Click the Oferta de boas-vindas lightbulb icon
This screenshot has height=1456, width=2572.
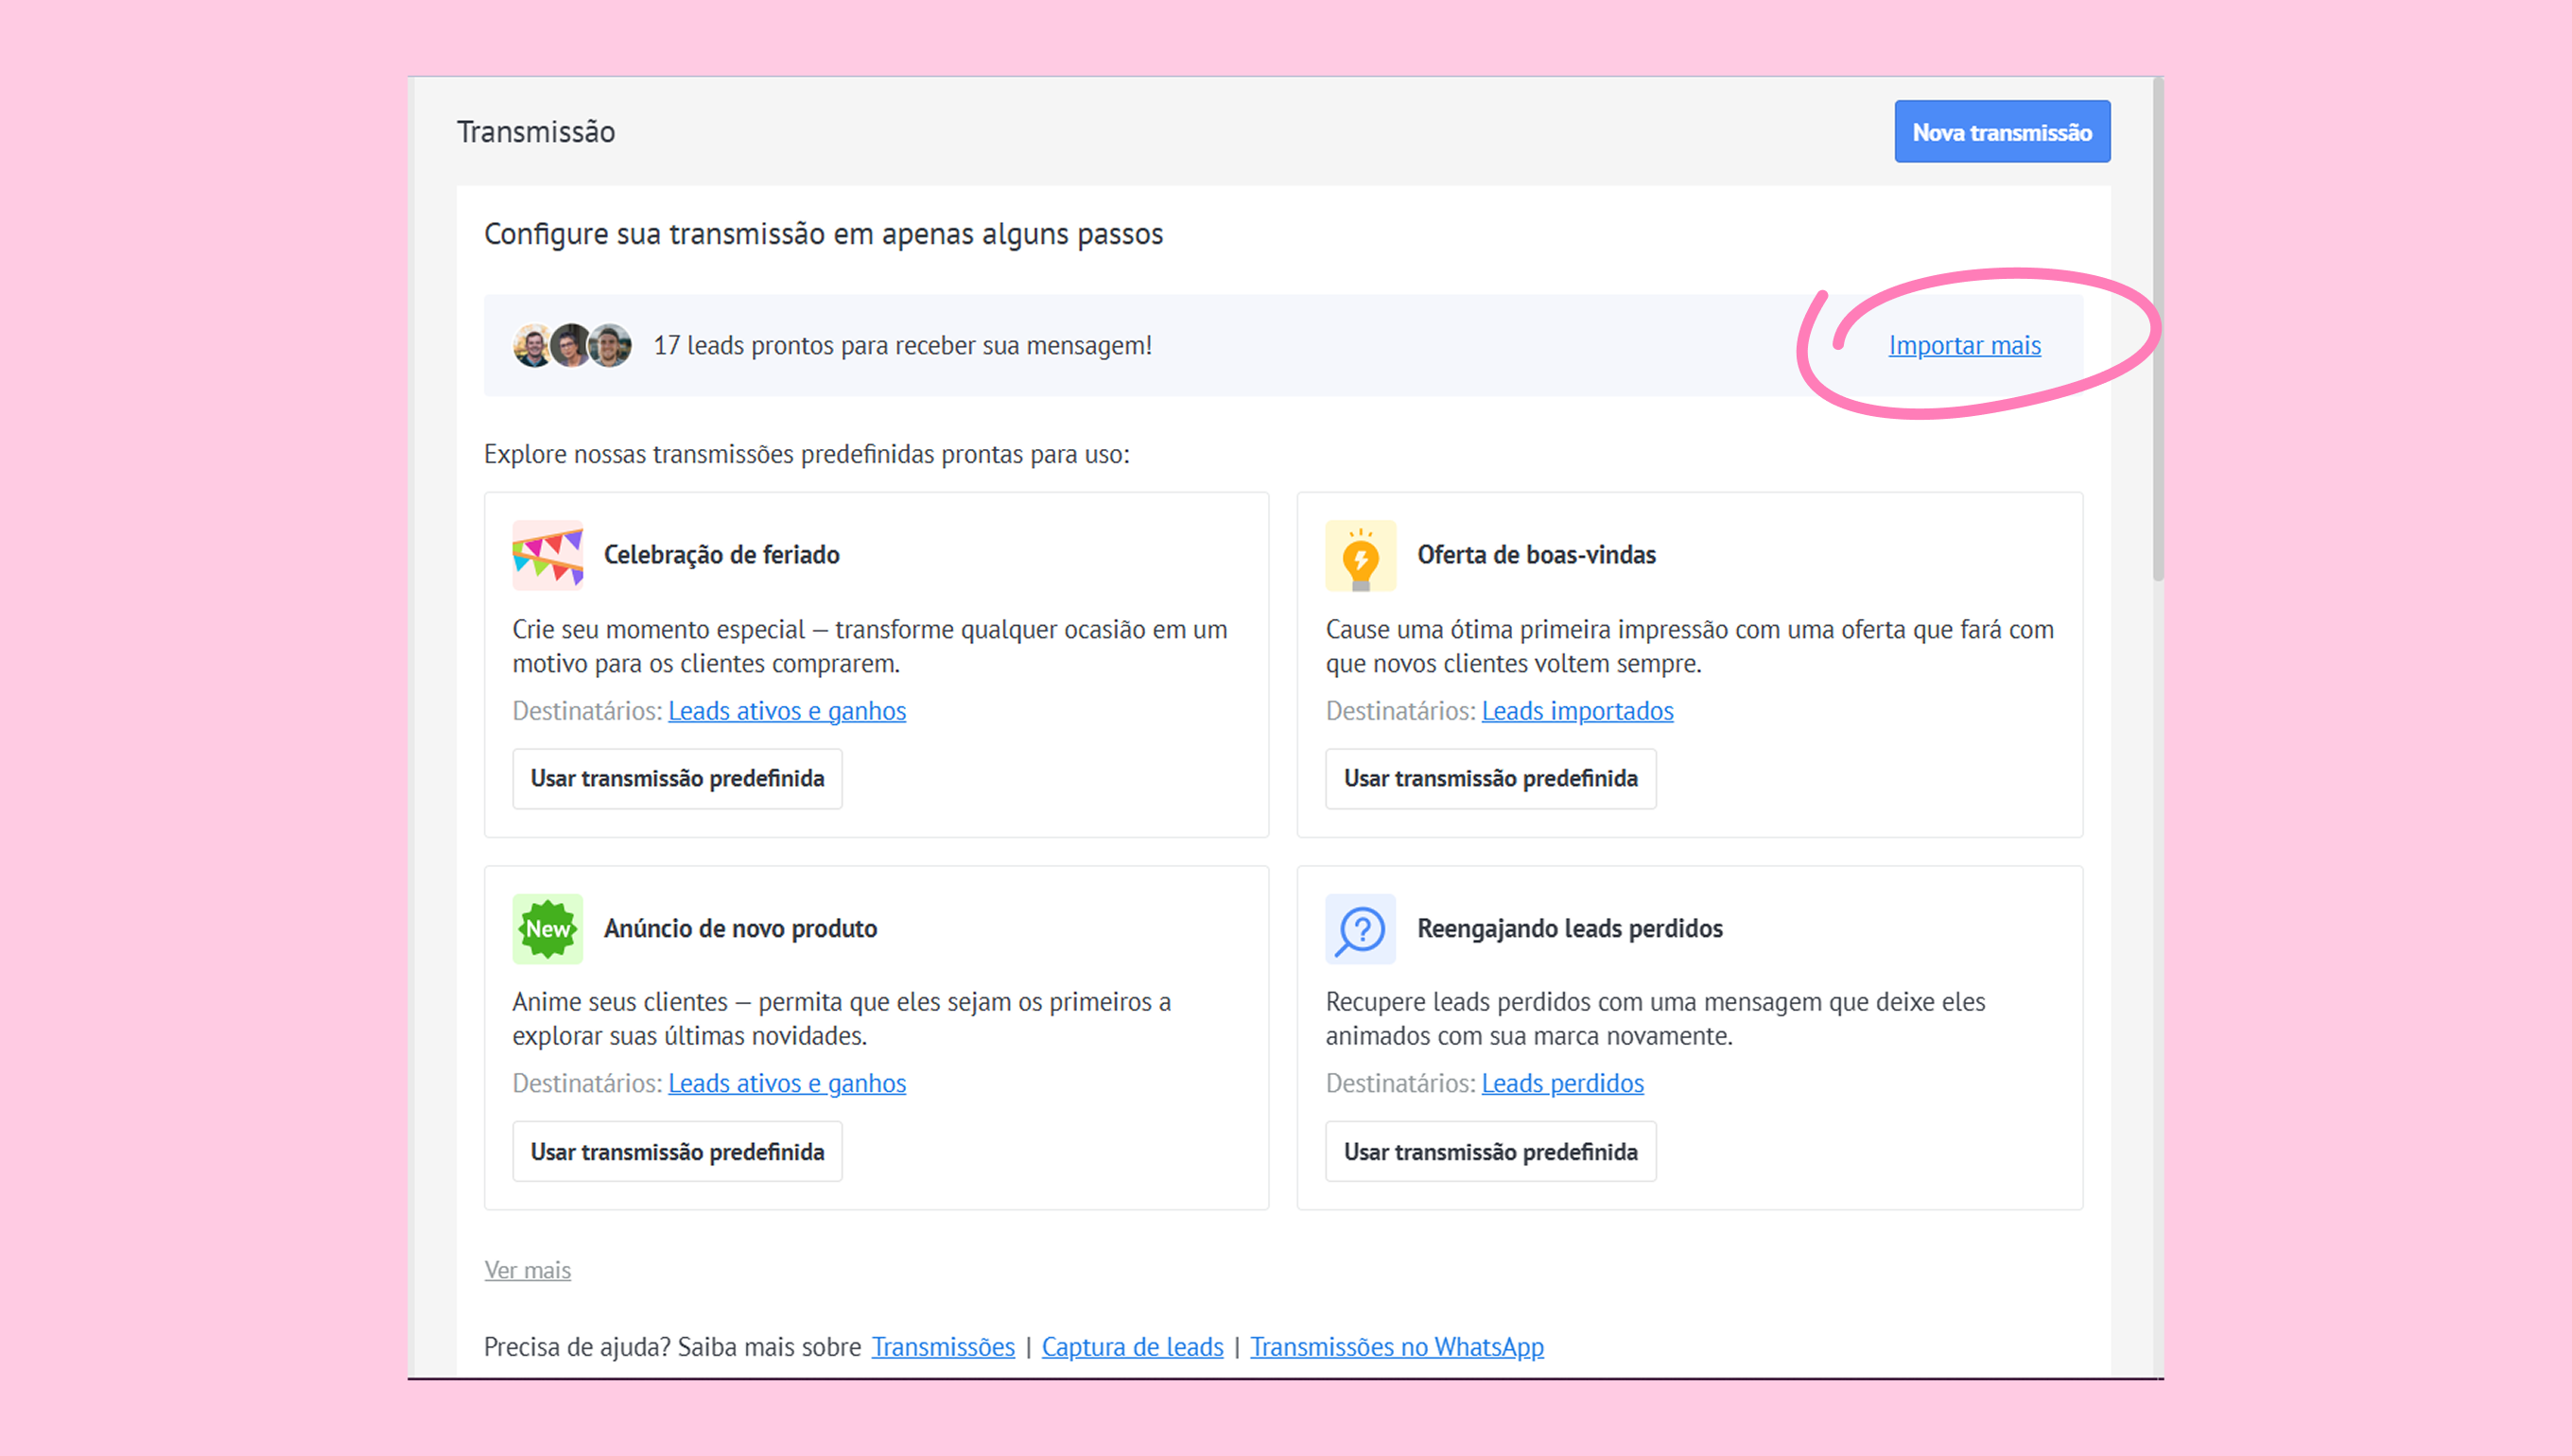click(1360, 555)
